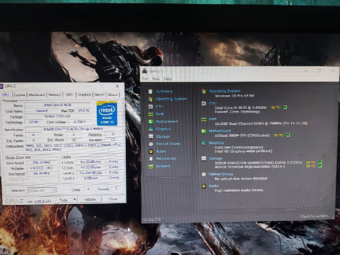Image resolution: width=340 pixels, height=255 pixels.
Task: Open the Bench tab in CPU-Z
Action: 99,95
